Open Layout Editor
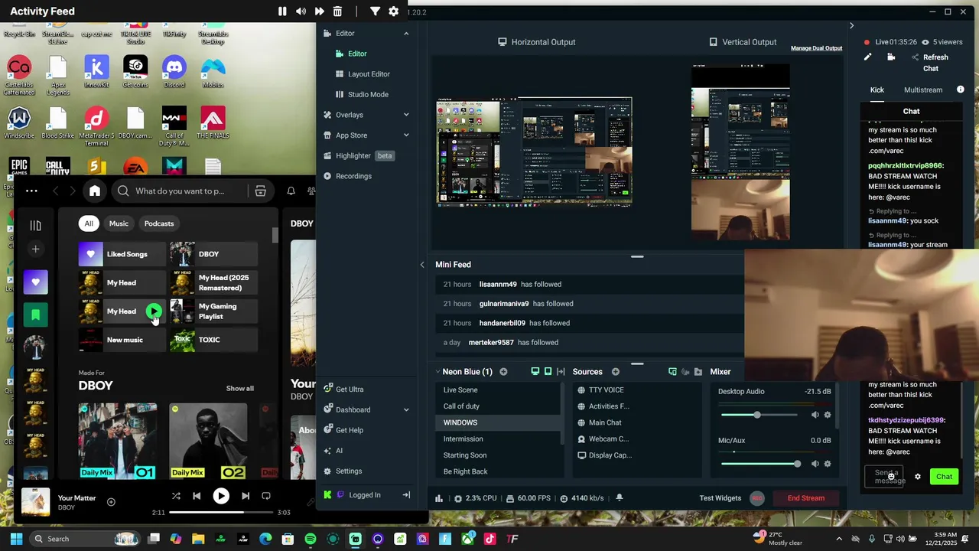Image resolution: width=979 pixels, height=551 pixels. tap(369, 74)
